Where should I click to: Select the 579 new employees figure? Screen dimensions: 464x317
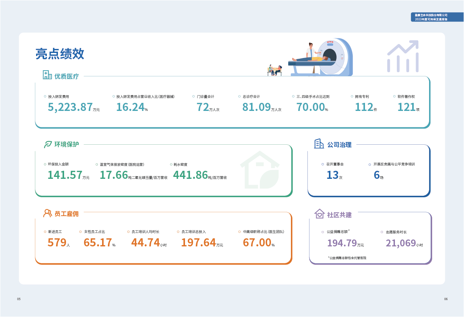[x=57, y=243]
